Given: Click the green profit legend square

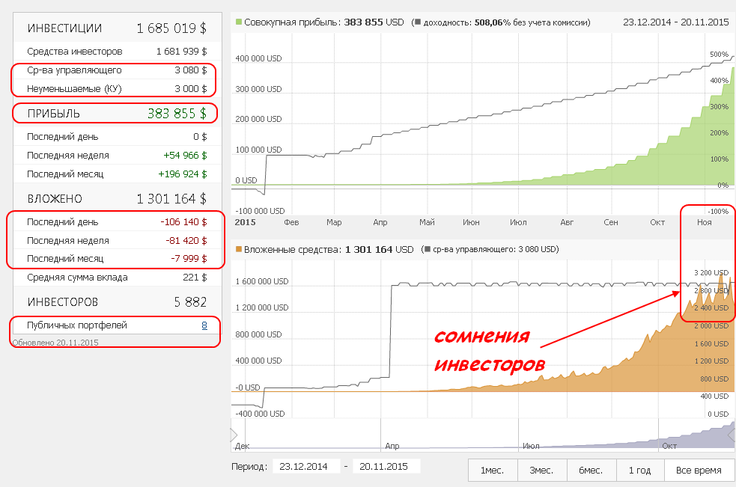Looking at the screenshot, I should click(239, 22).
